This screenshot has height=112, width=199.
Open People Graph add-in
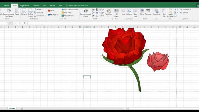pos(67,16)
